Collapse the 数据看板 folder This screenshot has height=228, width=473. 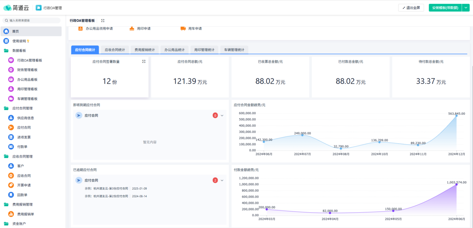pos(6,51)
